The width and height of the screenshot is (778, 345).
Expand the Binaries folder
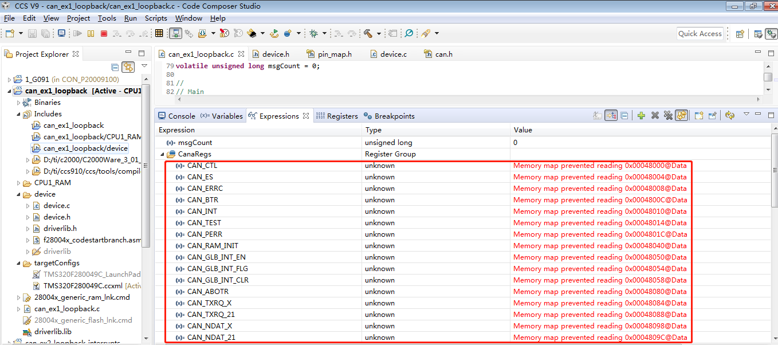coord(18,103)
